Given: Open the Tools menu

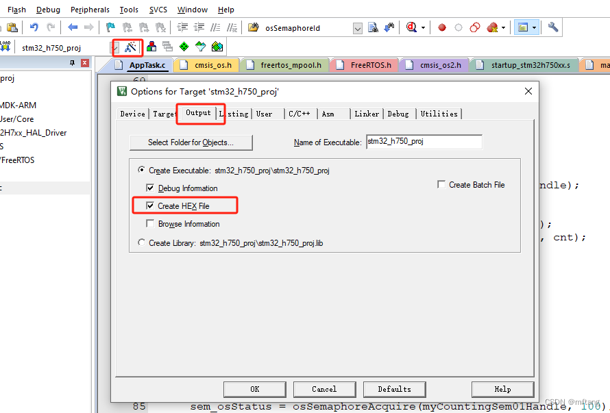Looking at the screenshot, I should point(129,10).
